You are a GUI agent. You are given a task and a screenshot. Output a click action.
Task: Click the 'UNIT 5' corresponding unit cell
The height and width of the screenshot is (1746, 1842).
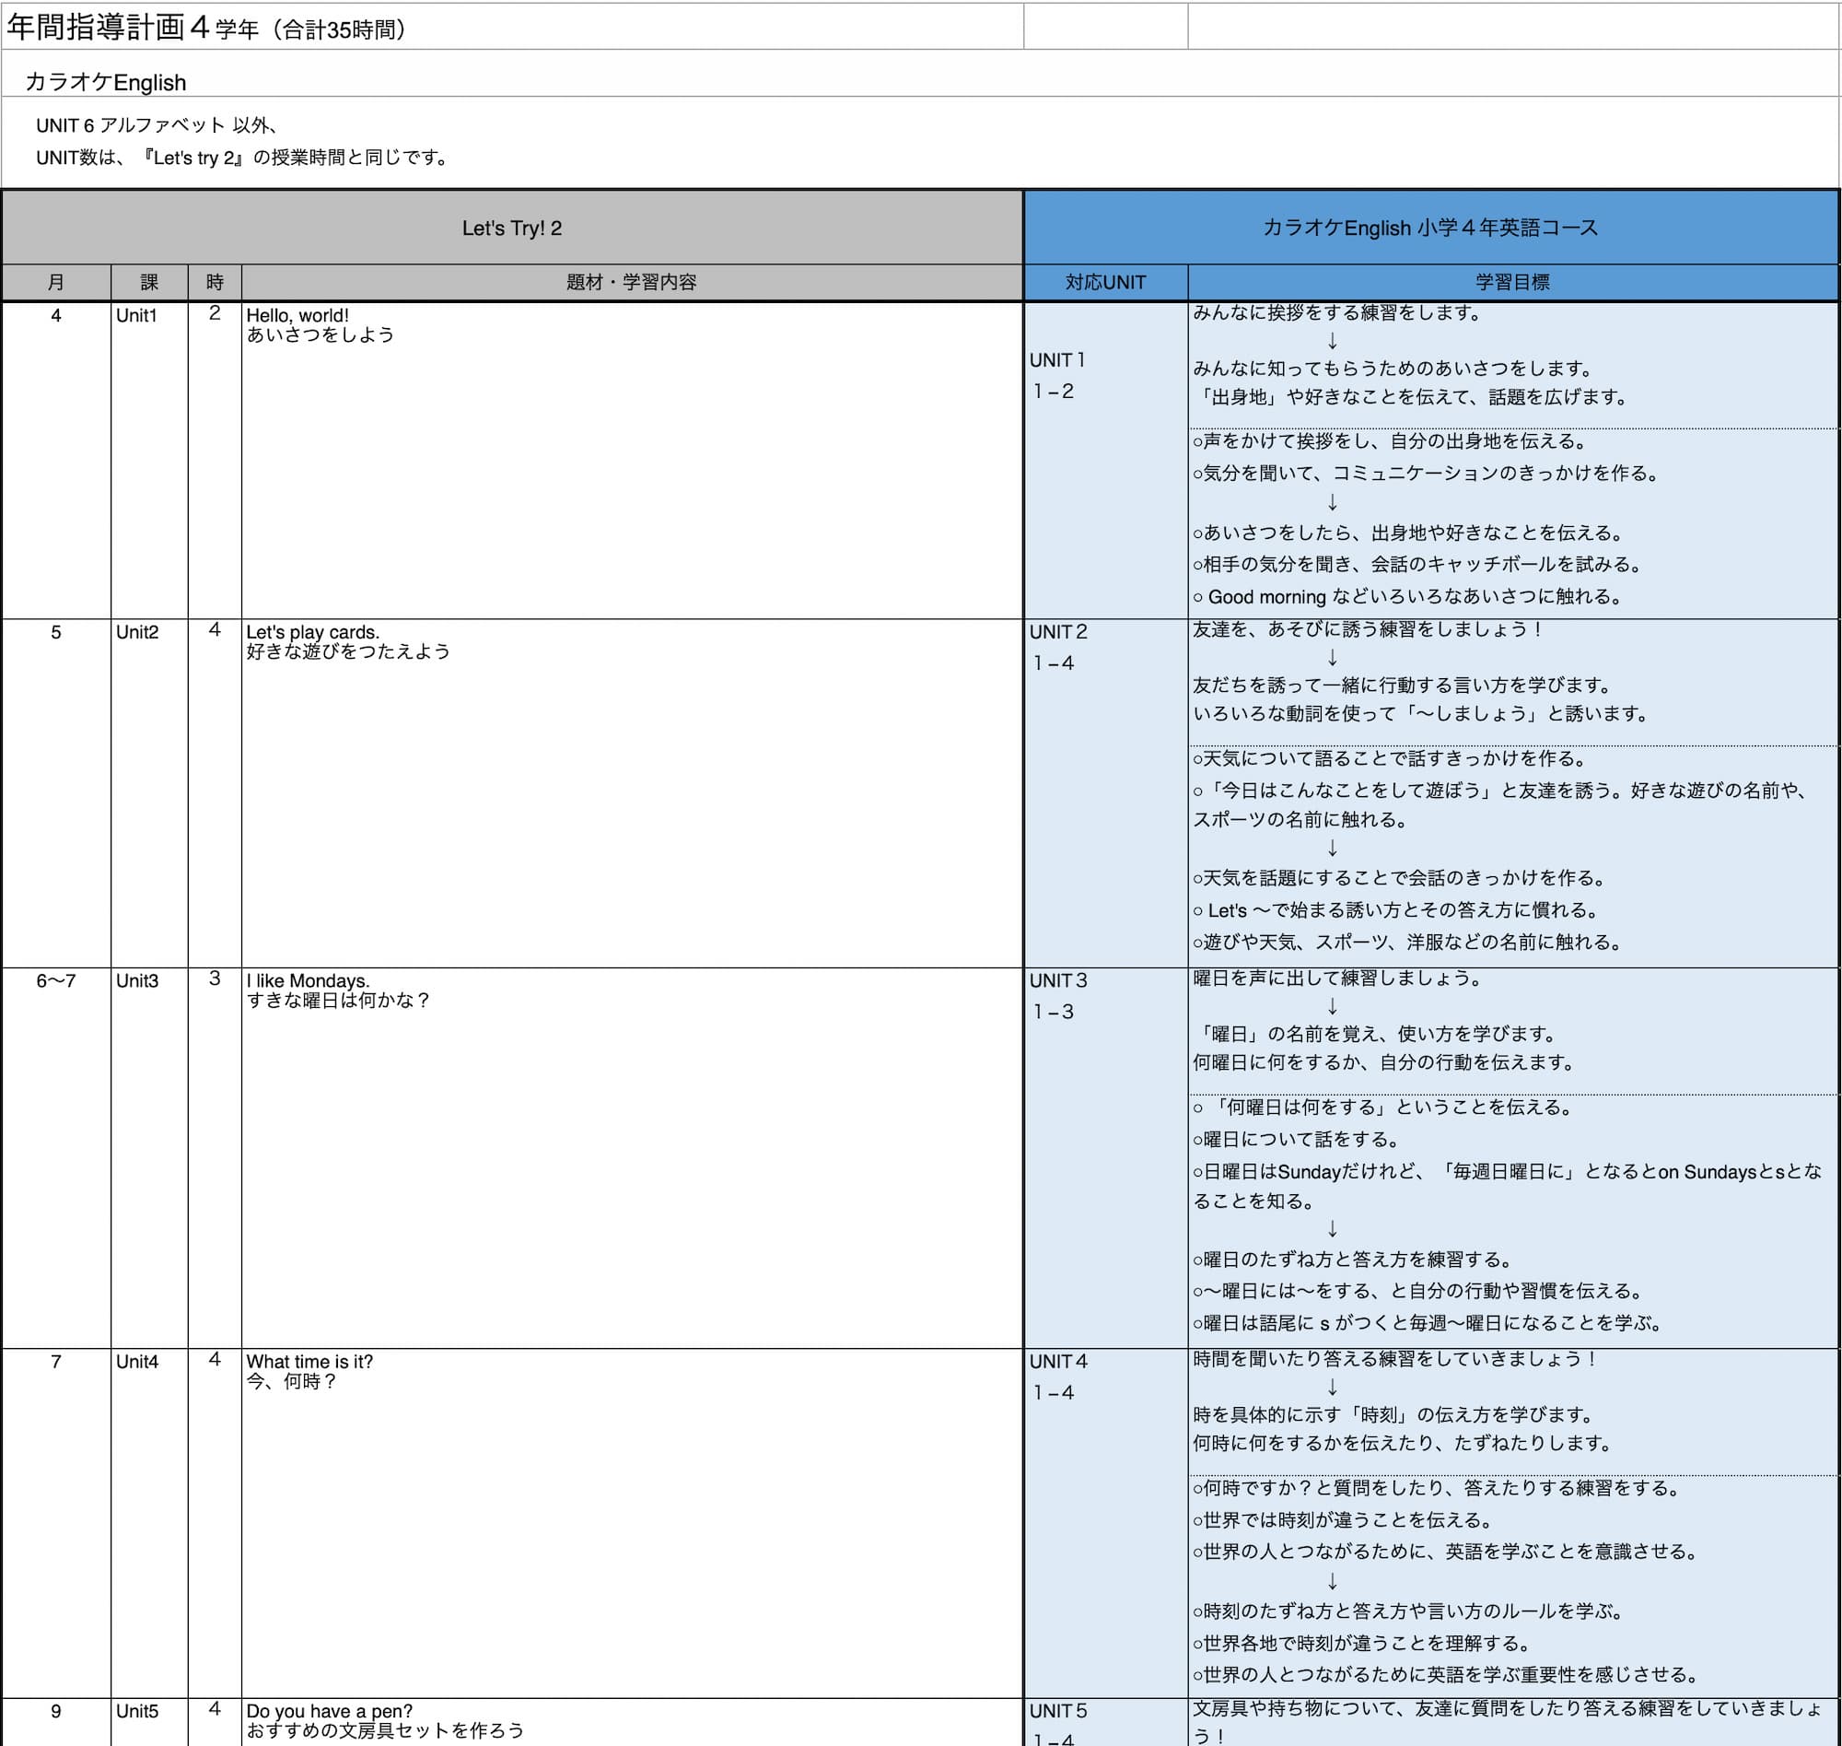tap(1106, 1722)
